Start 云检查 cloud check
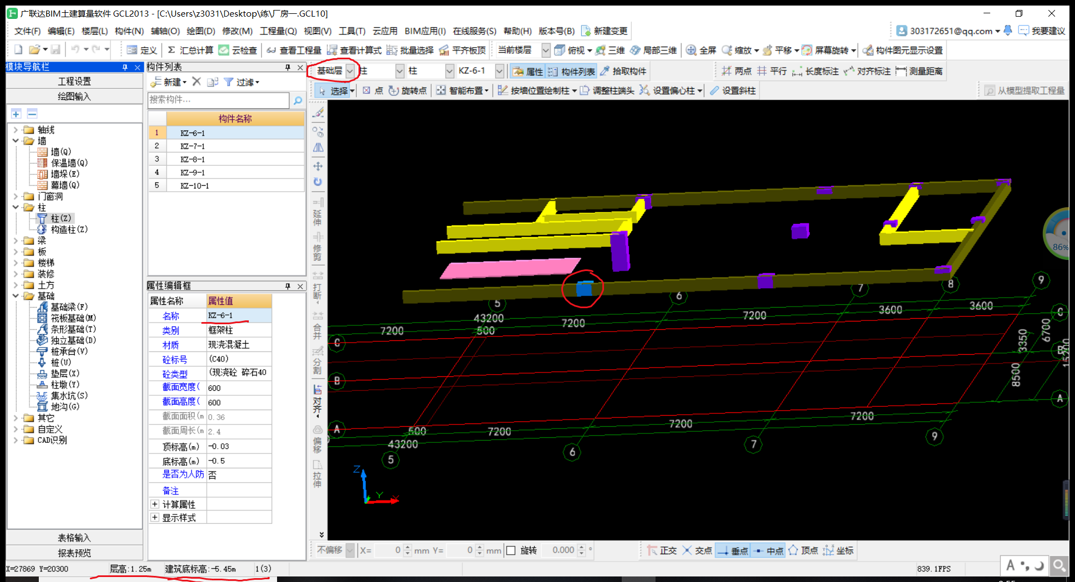This screenshot has width=1075, height=582. [238, 50]
